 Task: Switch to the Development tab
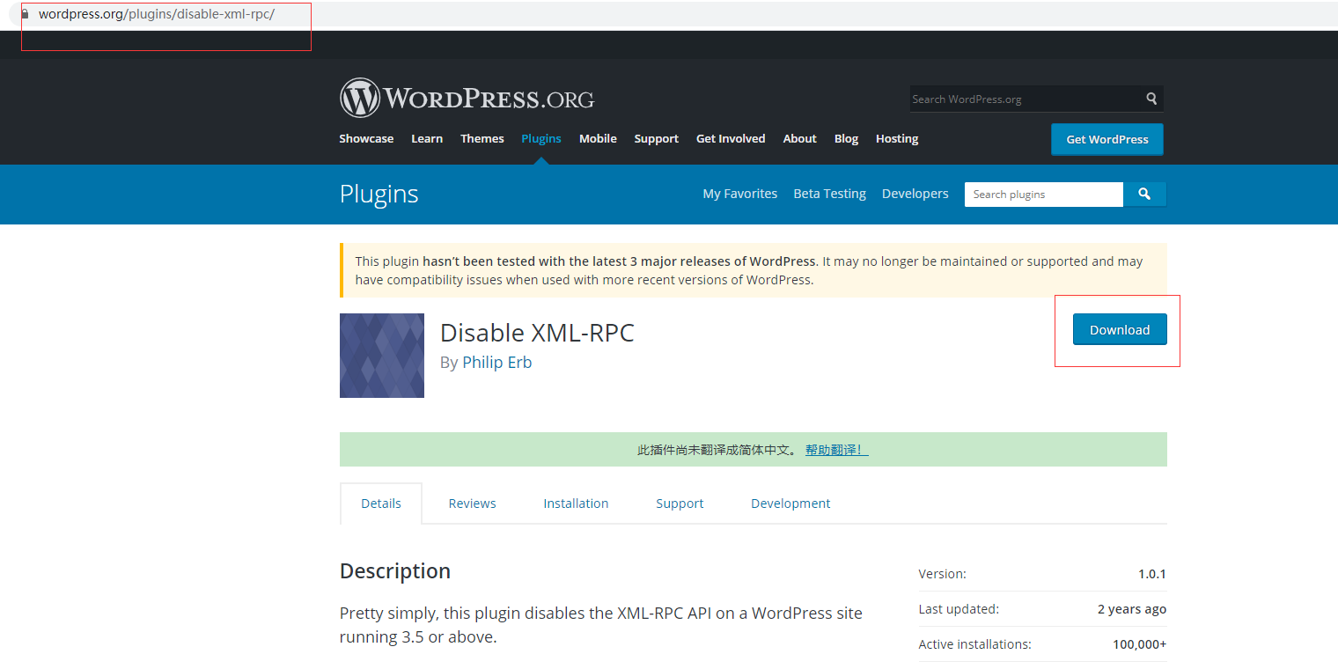tap(790, 504)
